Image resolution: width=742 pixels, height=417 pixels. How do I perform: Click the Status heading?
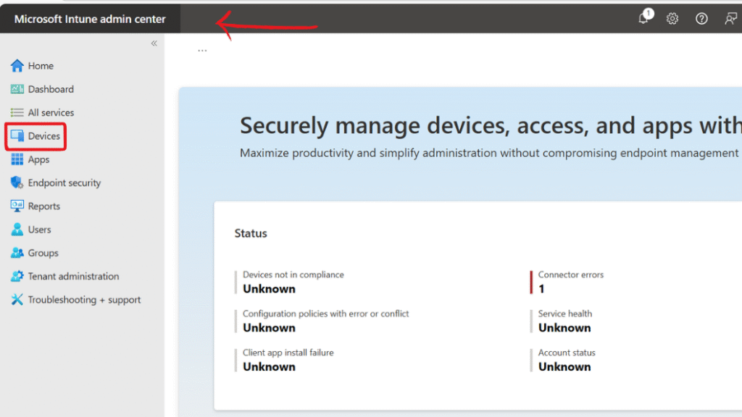click(251, 233)
